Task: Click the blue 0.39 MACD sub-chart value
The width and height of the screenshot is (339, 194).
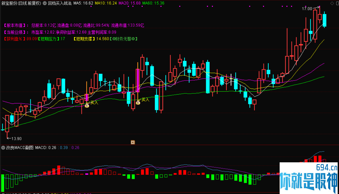Action: tap(64, 148)
